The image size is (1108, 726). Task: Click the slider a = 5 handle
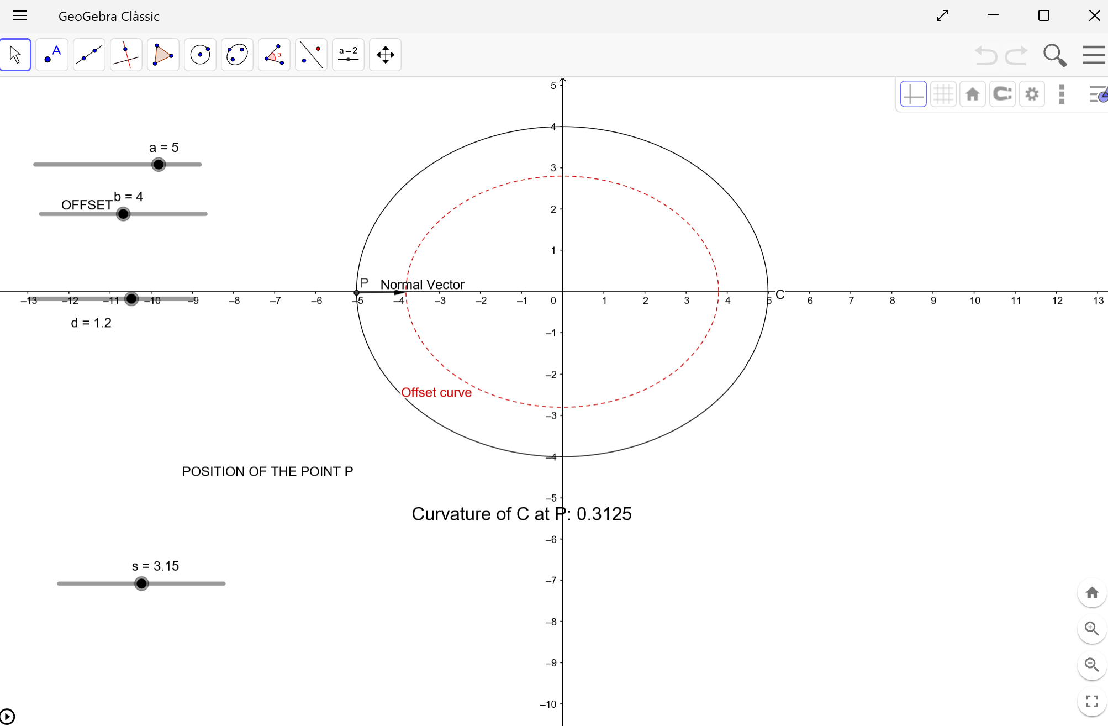point(159,165)
